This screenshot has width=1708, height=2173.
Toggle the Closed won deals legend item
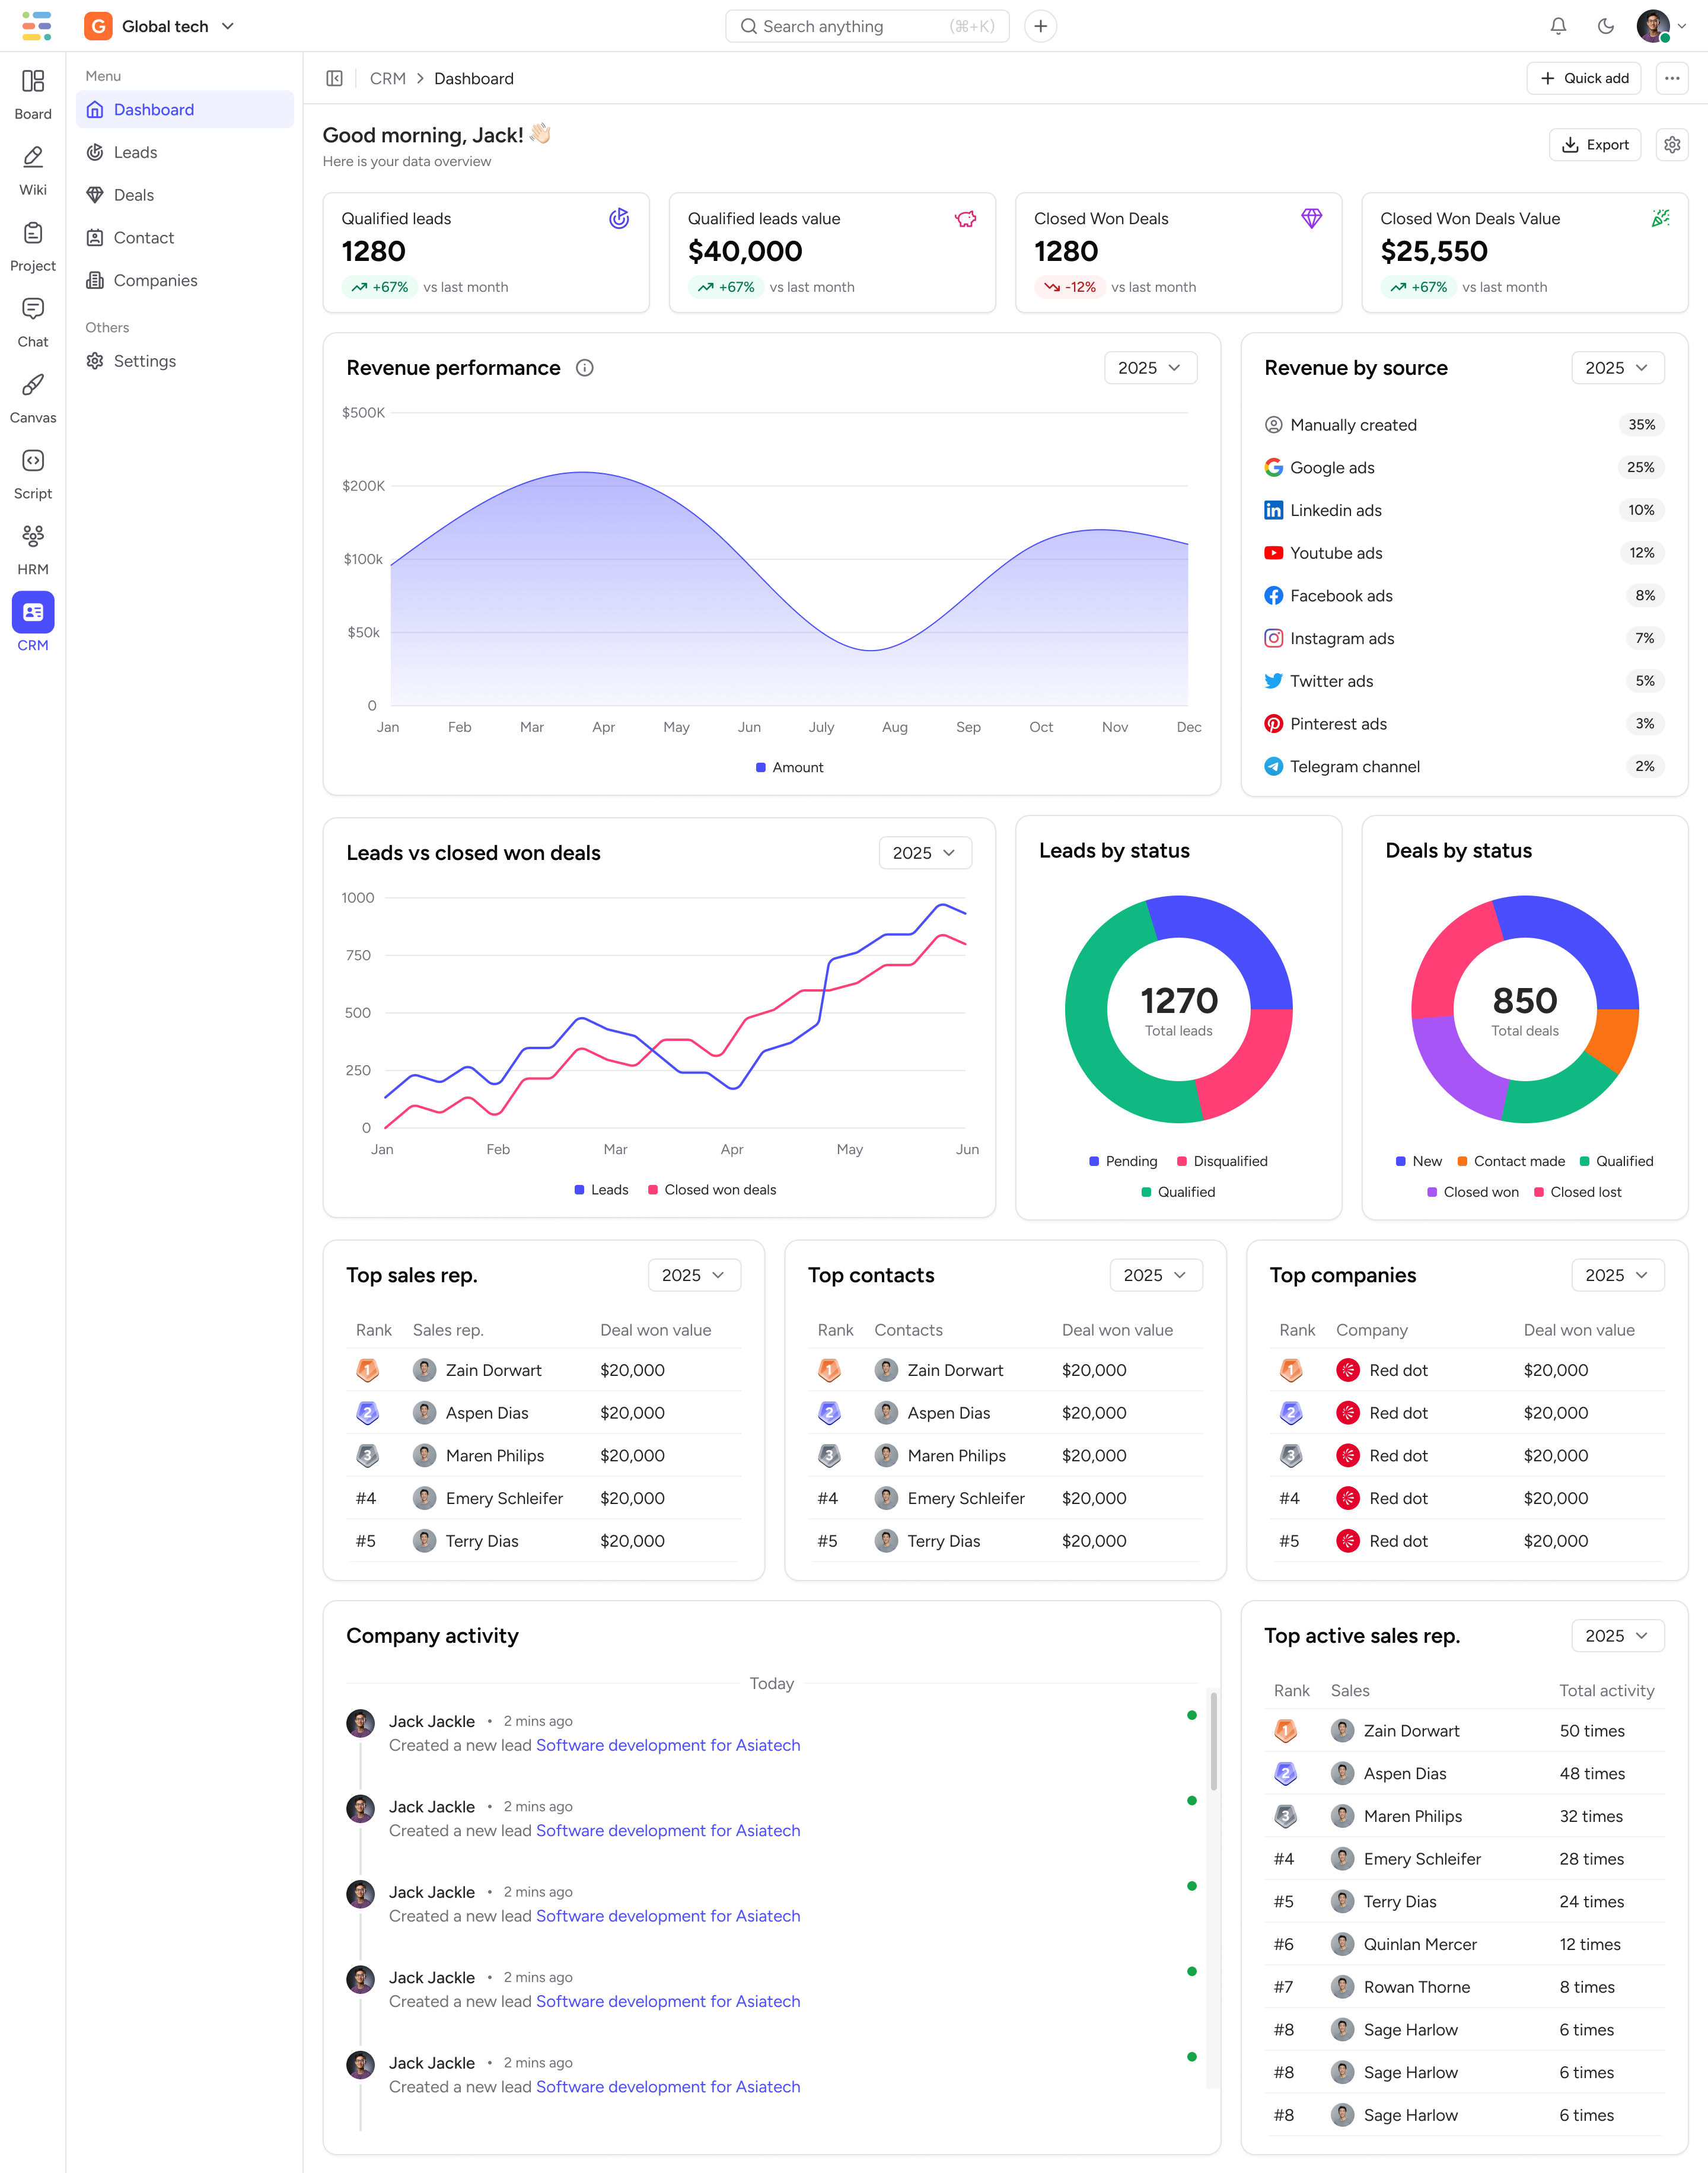712,1190
